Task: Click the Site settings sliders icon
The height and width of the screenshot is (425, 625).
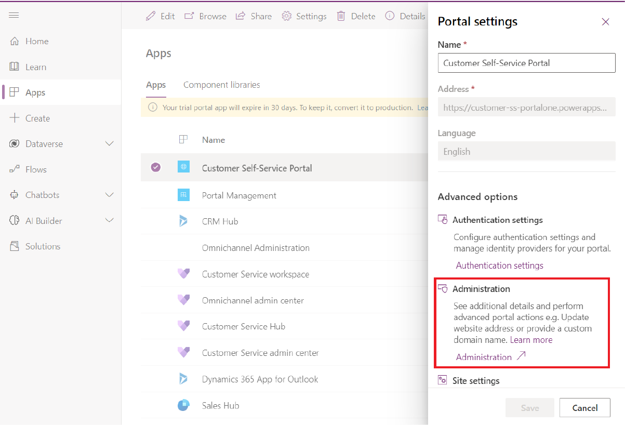Action: pyautogui.click(x=443, y=380)
